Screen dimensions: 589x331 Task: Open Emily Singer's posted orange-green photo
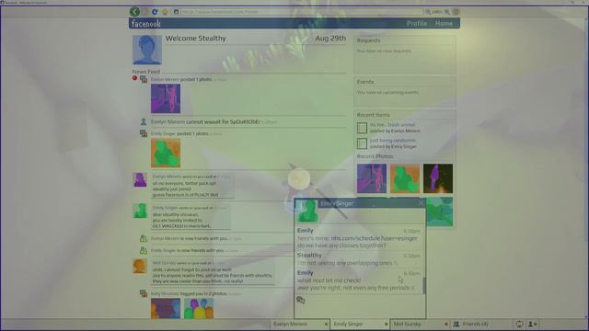point(166,153)
